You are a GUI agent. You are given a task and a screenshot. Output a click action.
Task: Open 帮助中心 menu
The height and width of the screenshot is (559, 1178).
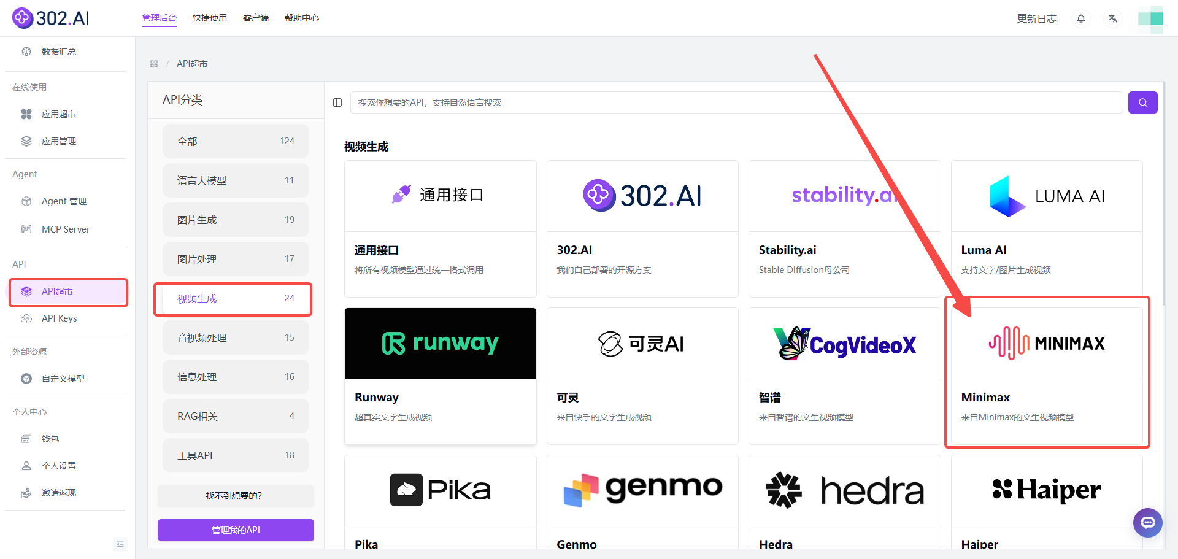coord(302,18)
